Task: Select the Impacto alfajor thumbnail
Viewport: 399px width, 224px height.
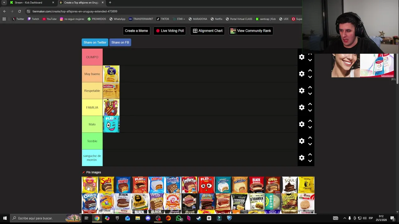Action: (x=190, y=185)
